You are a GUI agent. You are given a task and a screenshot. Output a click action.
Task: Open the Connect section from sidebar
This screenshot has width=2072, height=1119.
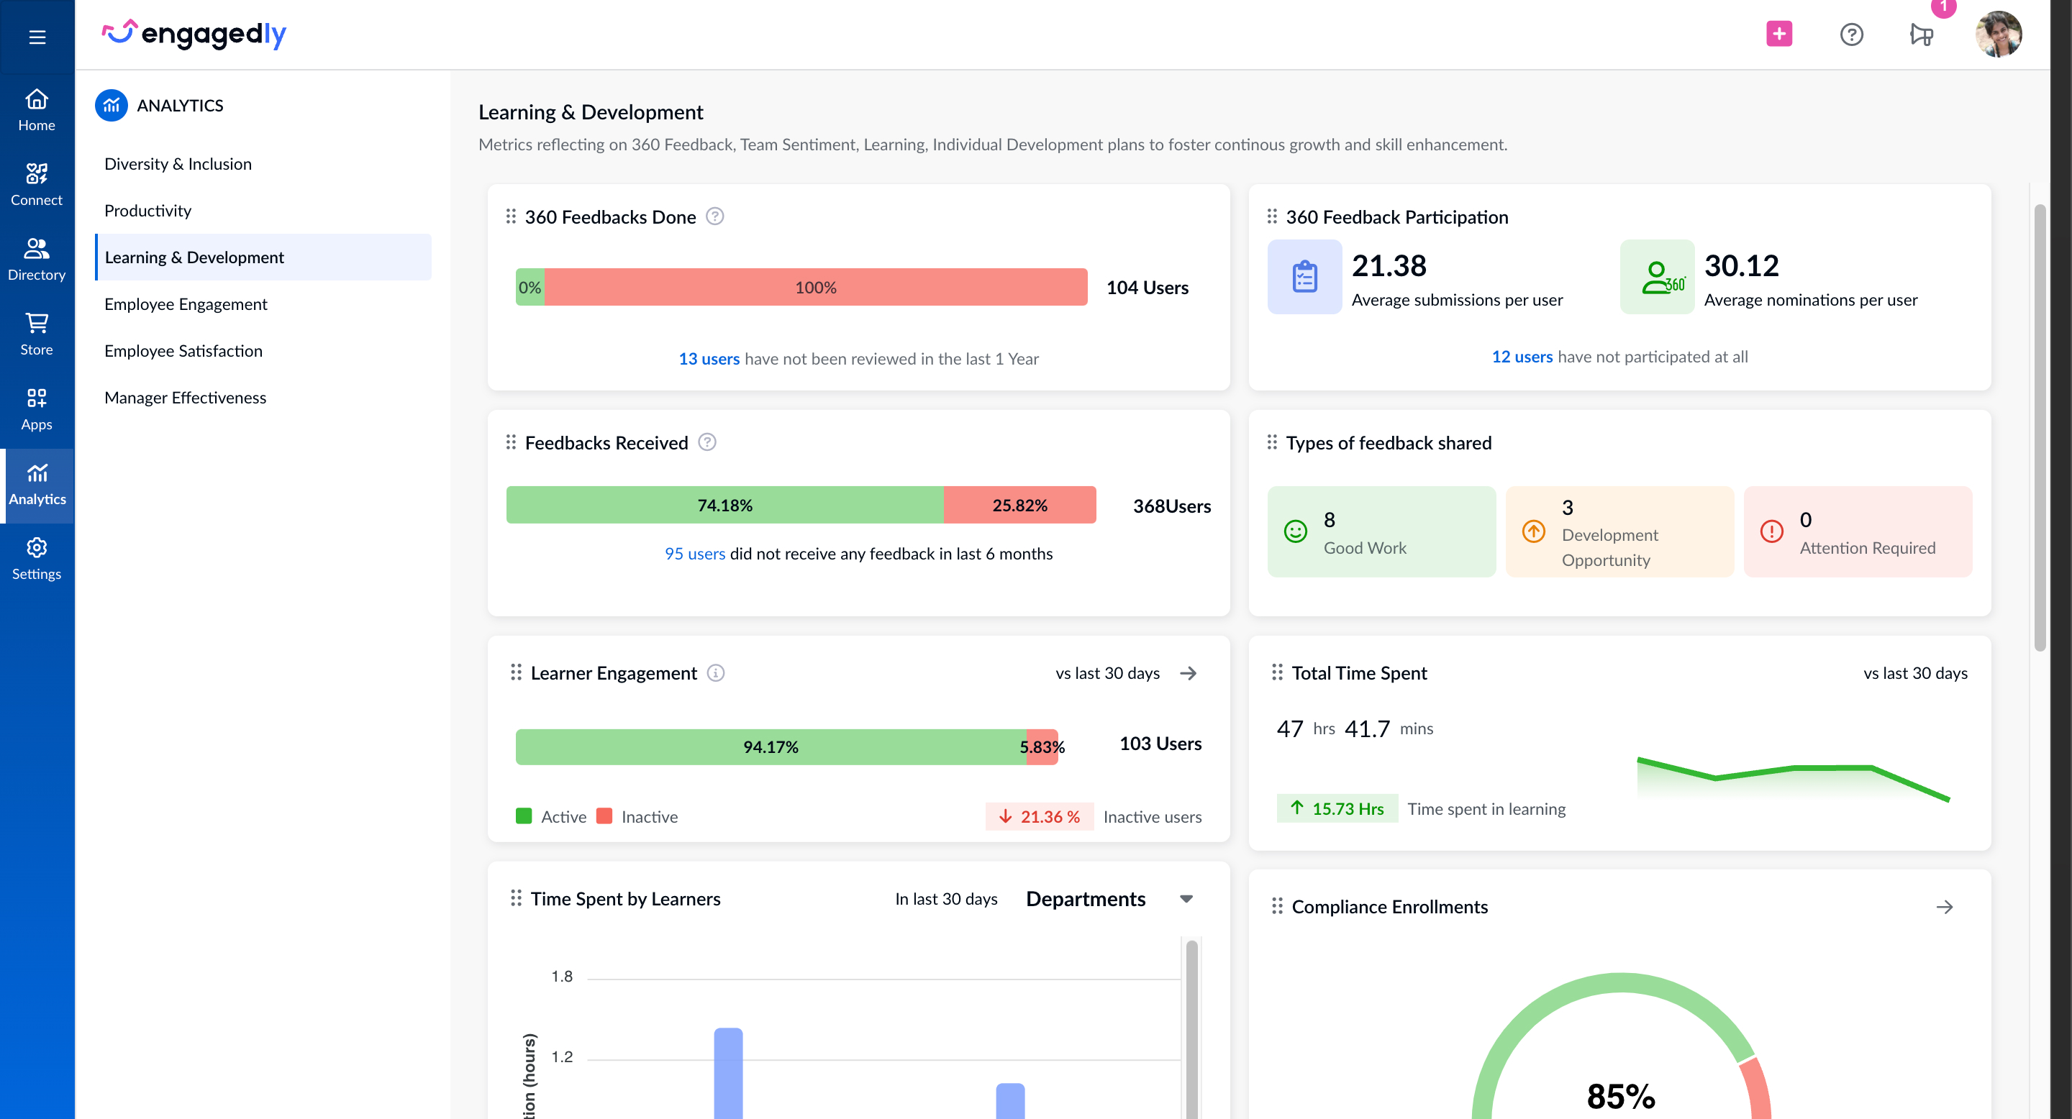click(37, 183)
